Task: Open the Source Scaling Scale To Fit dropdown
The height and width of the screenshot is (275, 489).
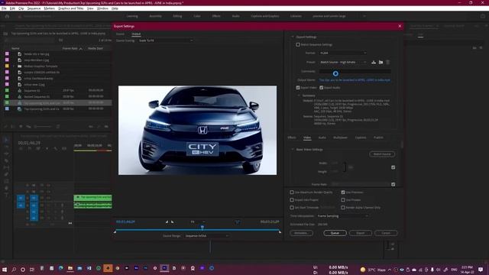Action: 166,40
